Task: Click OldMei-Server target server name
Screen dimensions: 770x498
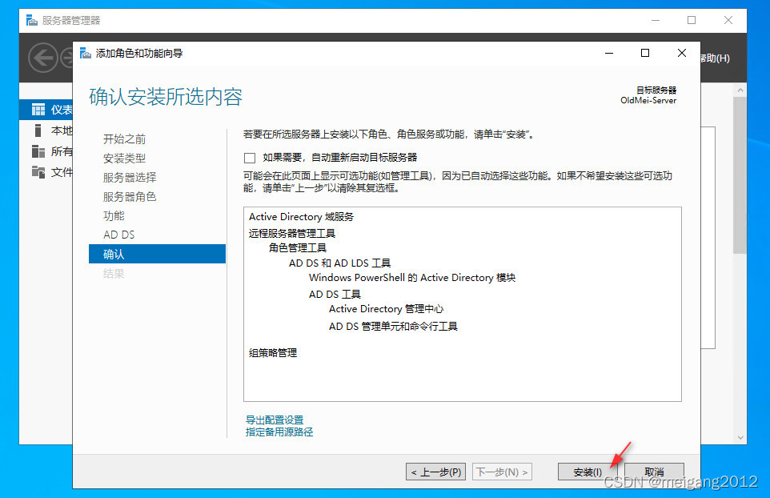Action: (648, 100)
